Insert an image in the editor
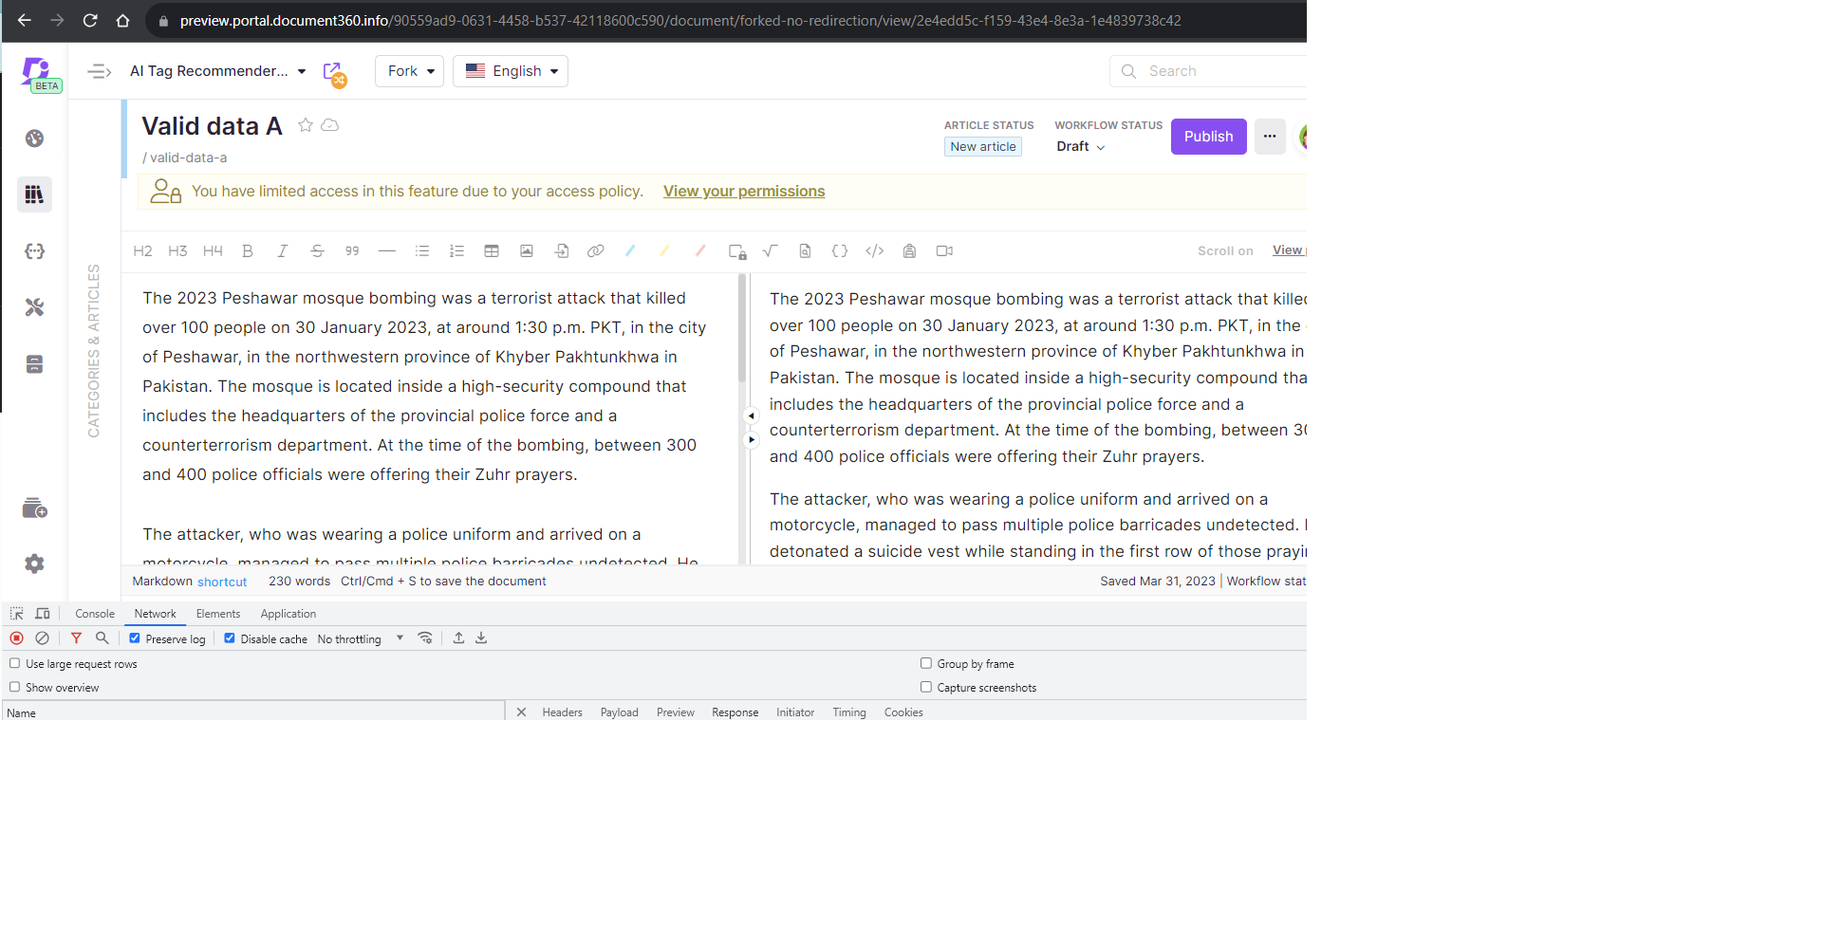The height and width of the screenshot is (943, 1824). 527,251
